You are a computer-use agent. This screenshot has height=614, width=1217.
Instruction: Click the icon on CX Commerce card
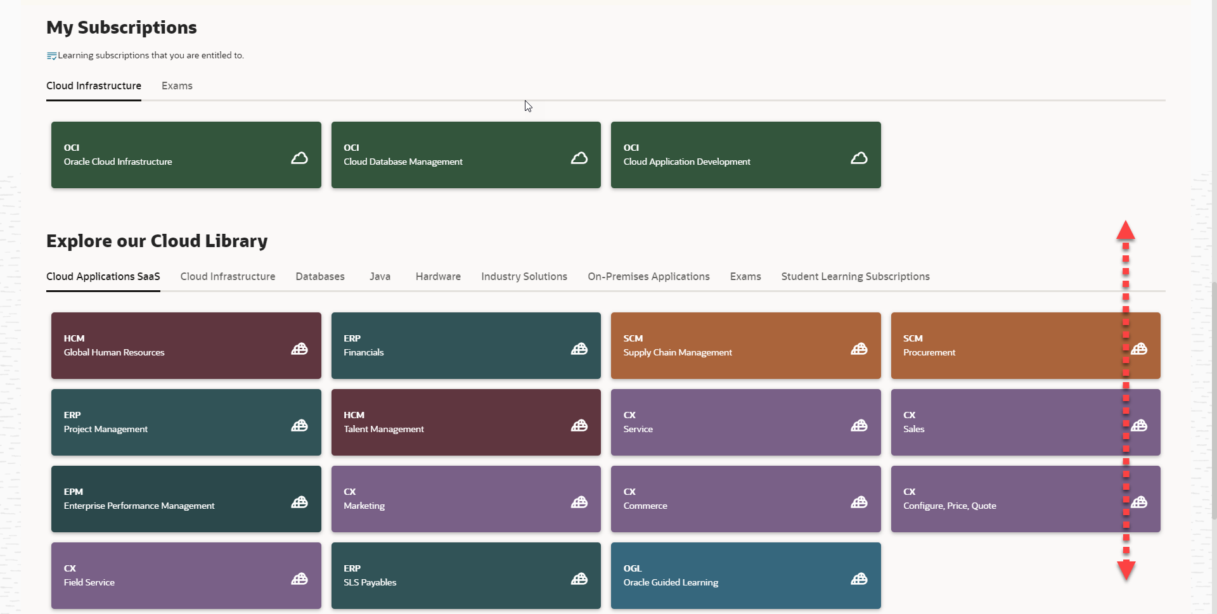click(859, 502)
